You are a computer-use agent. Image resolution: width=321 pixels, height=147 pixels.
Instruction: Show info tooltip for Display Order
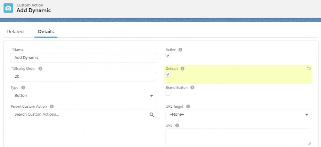click(x=40, y=69)
